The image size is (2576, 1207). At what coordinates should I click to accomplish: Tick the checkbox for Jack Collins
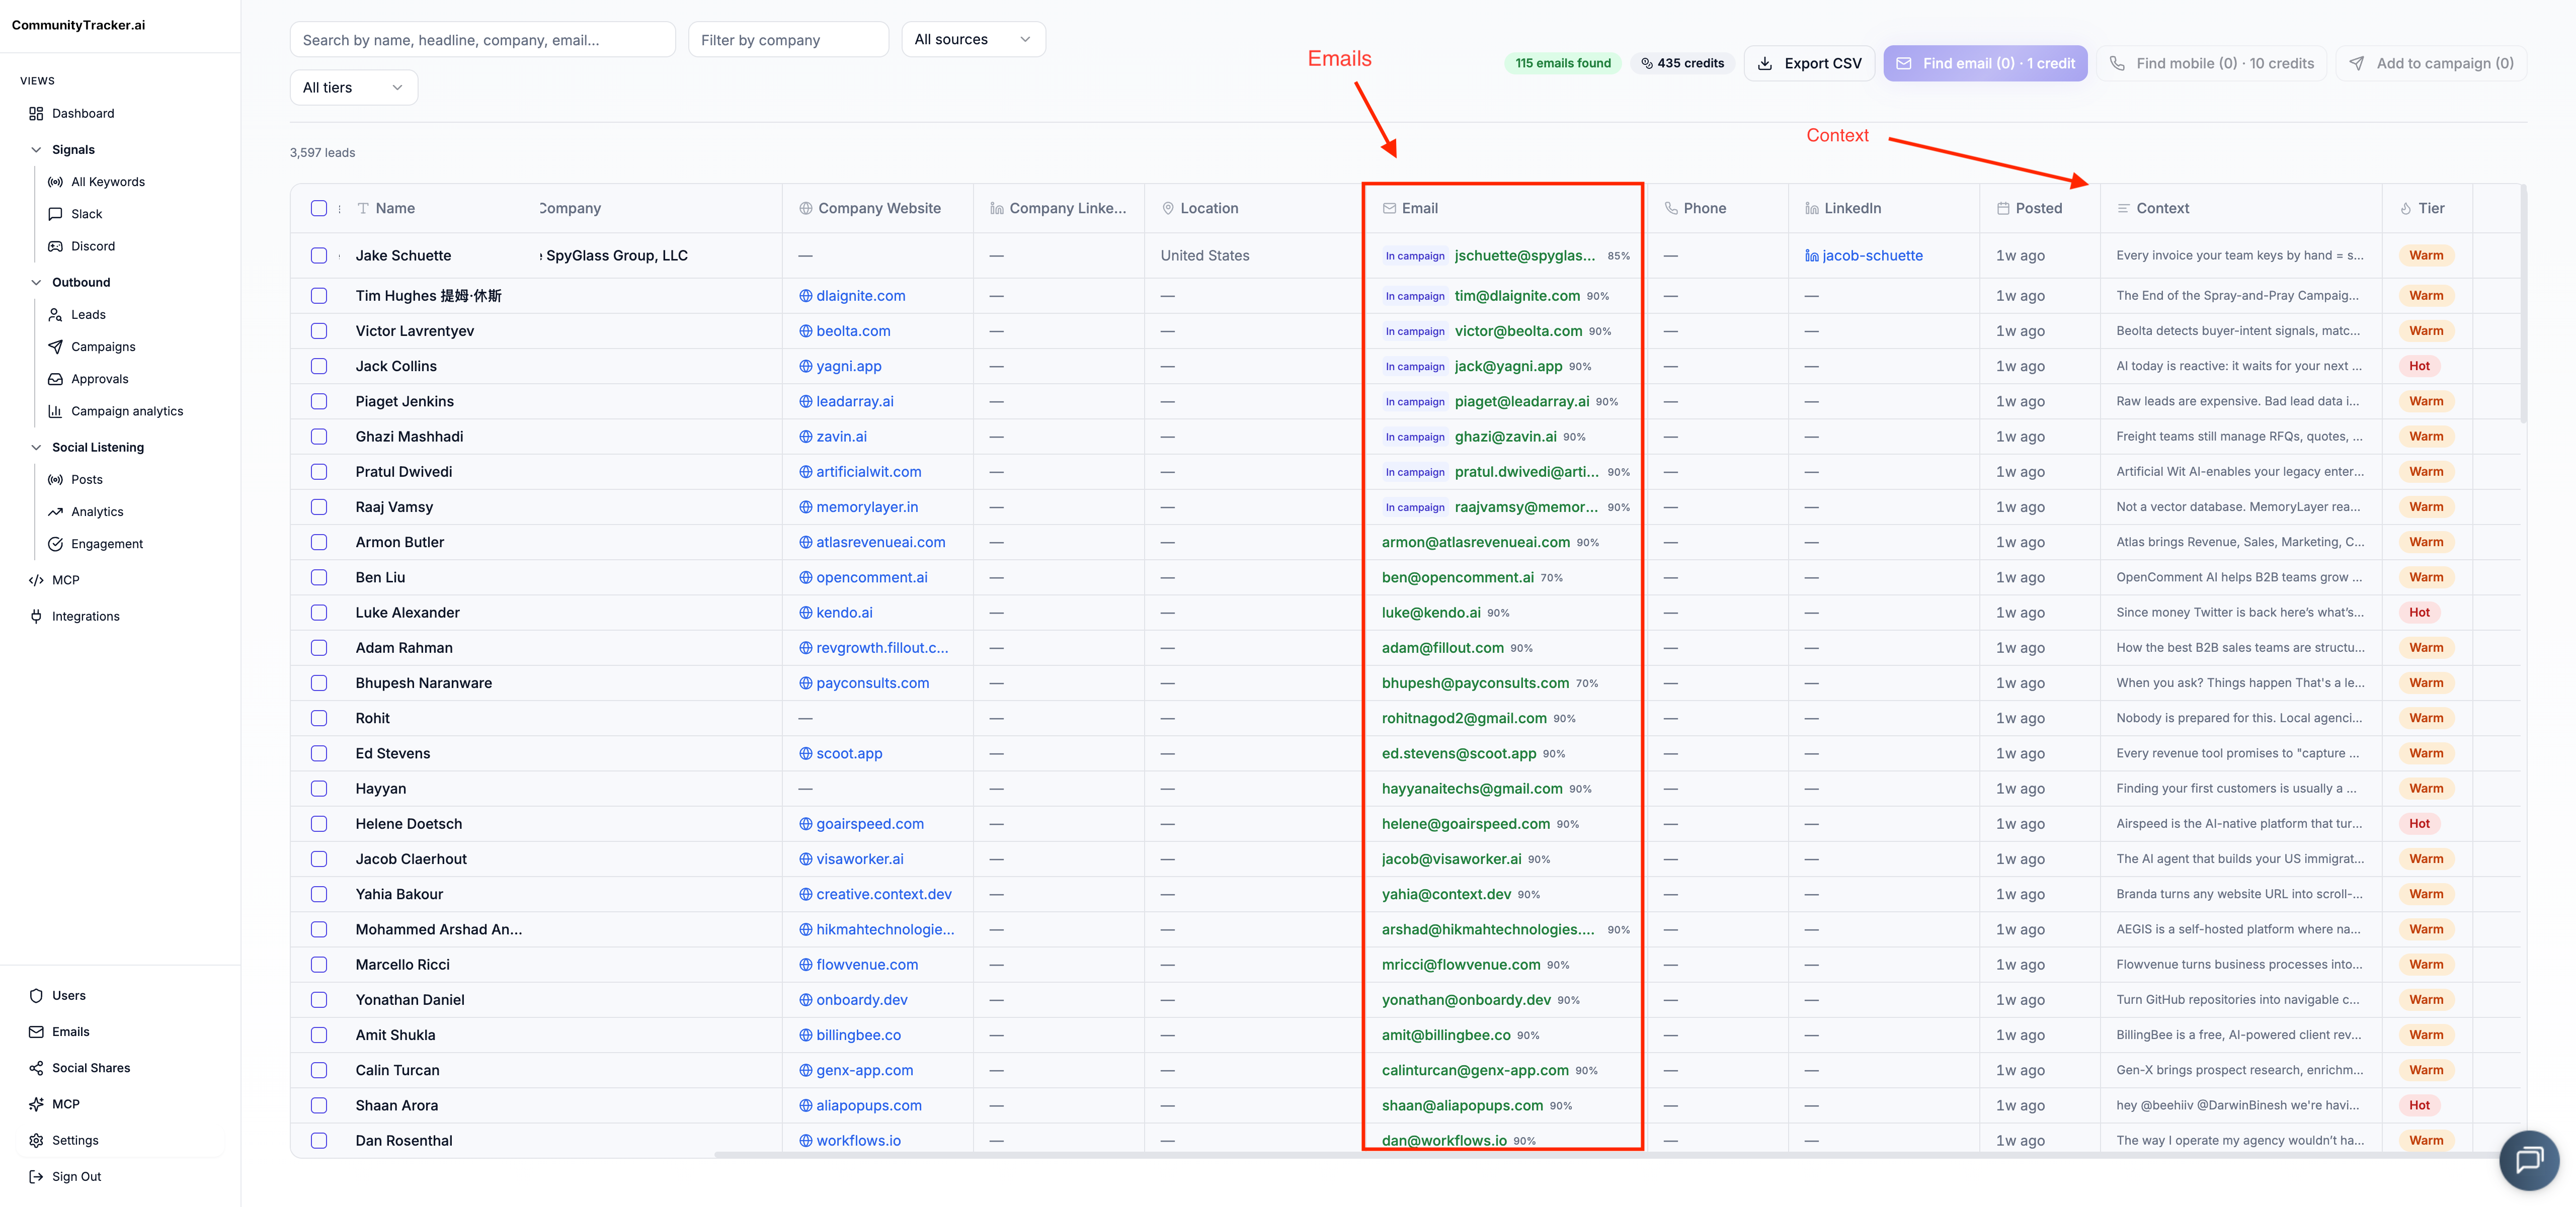pos(319,366)
